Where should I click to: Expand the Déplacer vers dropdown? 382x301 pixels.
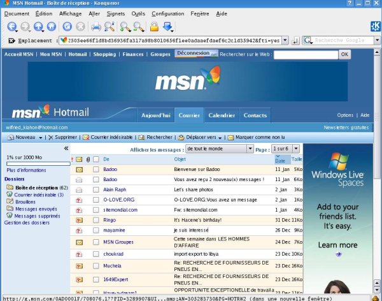220,138
